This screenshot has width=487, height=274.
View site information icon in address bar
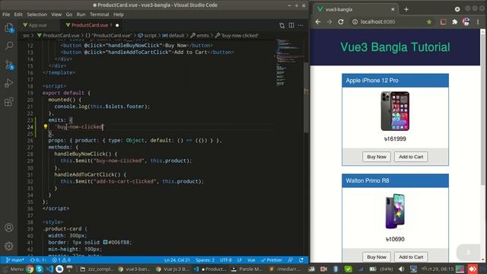coord(355,22)
